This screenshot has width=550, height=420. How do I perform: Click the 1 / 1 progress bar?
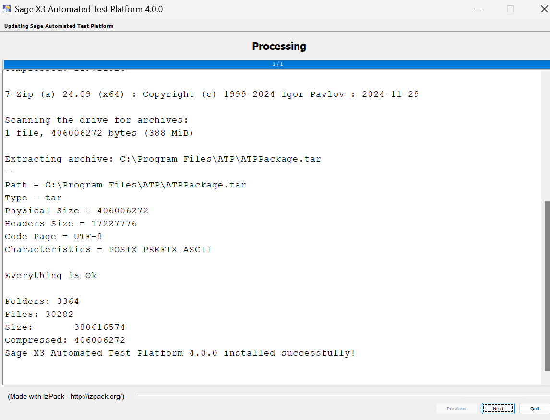(277, 64)
